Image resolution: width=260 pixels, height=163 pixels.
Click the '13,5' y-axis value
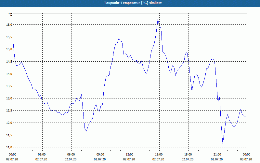click(x=9, y=86)
